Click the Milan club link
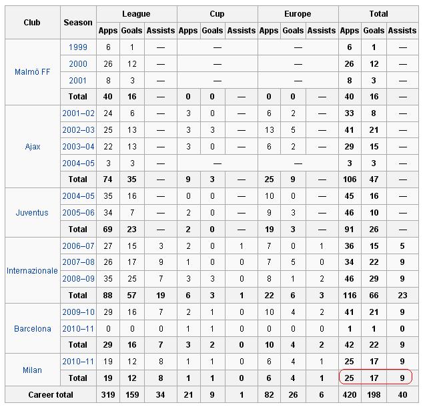The height and width of the screenshot is (407, 427). click(32, 370)
